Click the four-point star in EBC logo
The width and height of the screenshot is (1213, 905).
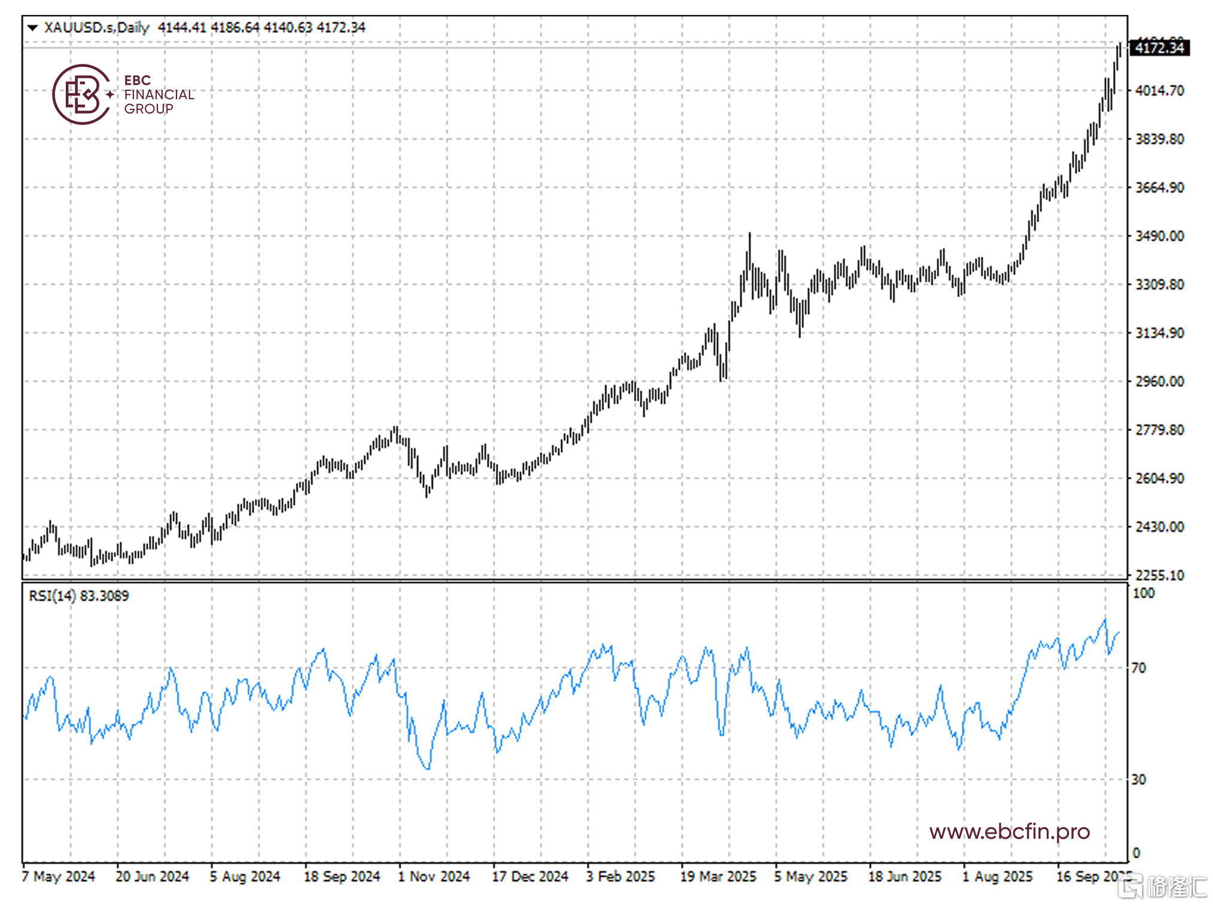point(110,94)
